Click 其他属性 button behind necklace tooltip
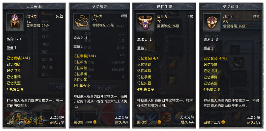Image resolution: width=266 pixels, height=131 pixels. [104, 89]
